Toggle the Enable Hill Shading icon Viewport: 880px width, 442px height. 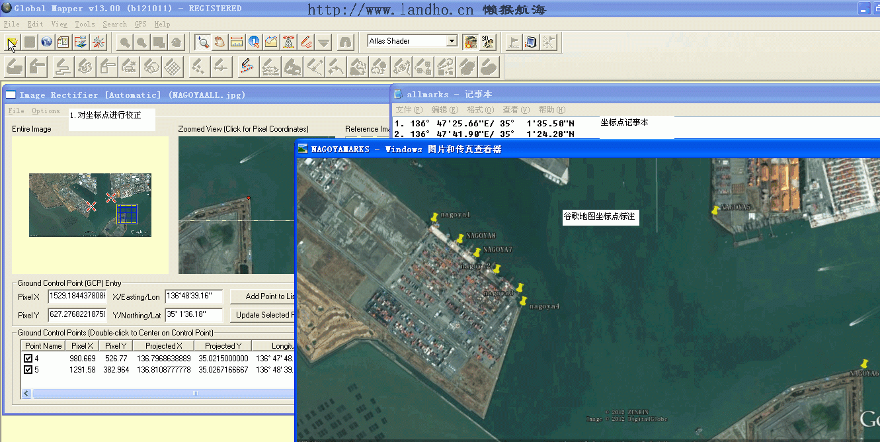pyautogui.click(x=470, y=42)
